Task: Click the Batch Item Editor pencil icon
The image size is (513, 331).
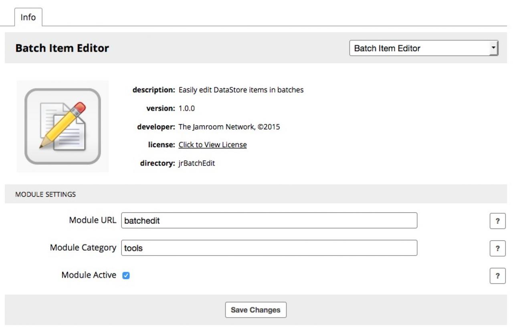Action: click(x=63, y=126)
